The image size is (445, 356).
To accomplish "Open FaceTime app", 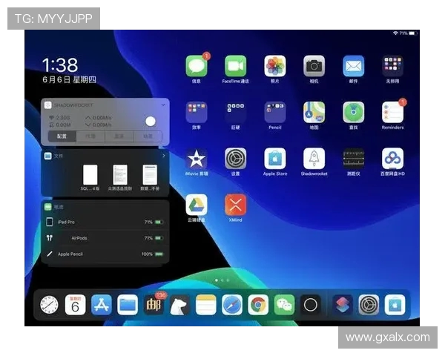I will (235, 66).
